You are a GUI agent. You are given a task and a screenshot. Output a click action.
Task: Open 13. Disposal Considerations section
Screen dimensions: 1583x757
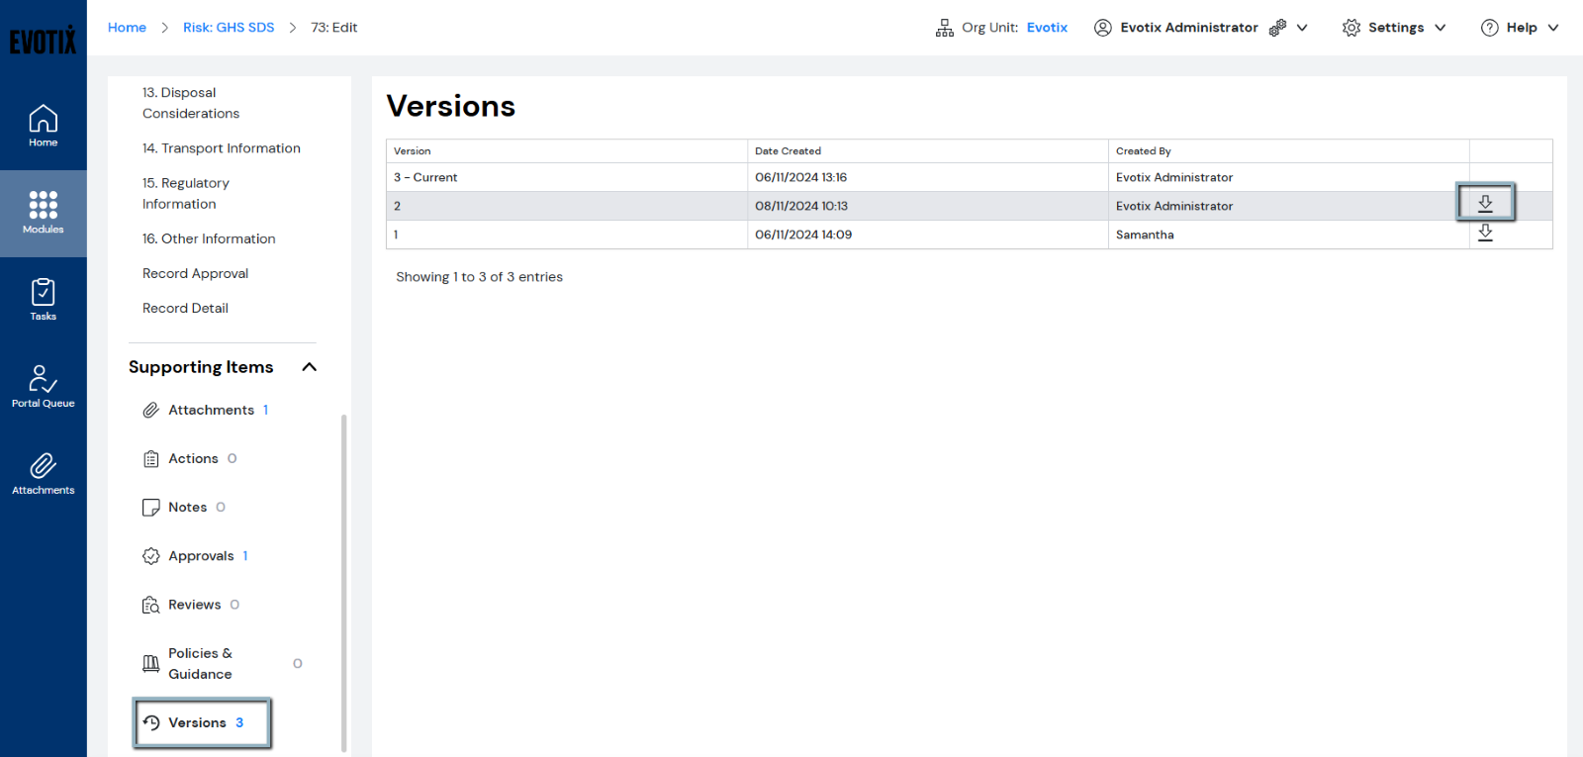point(191,103)
